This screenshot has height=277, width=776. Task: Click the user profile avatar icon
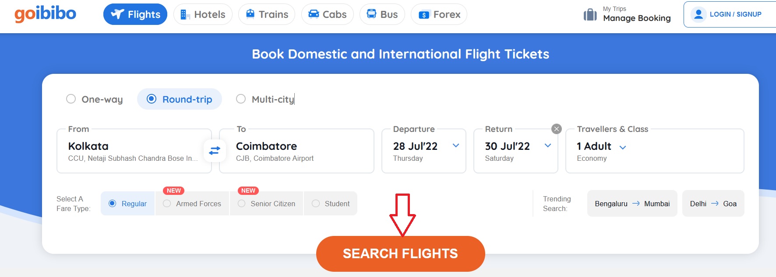coord(698,14)
